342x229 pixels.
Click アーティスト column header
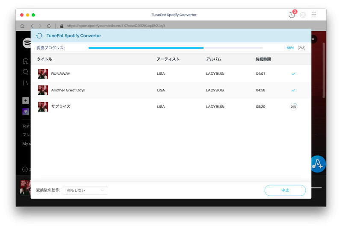point(168,59)
